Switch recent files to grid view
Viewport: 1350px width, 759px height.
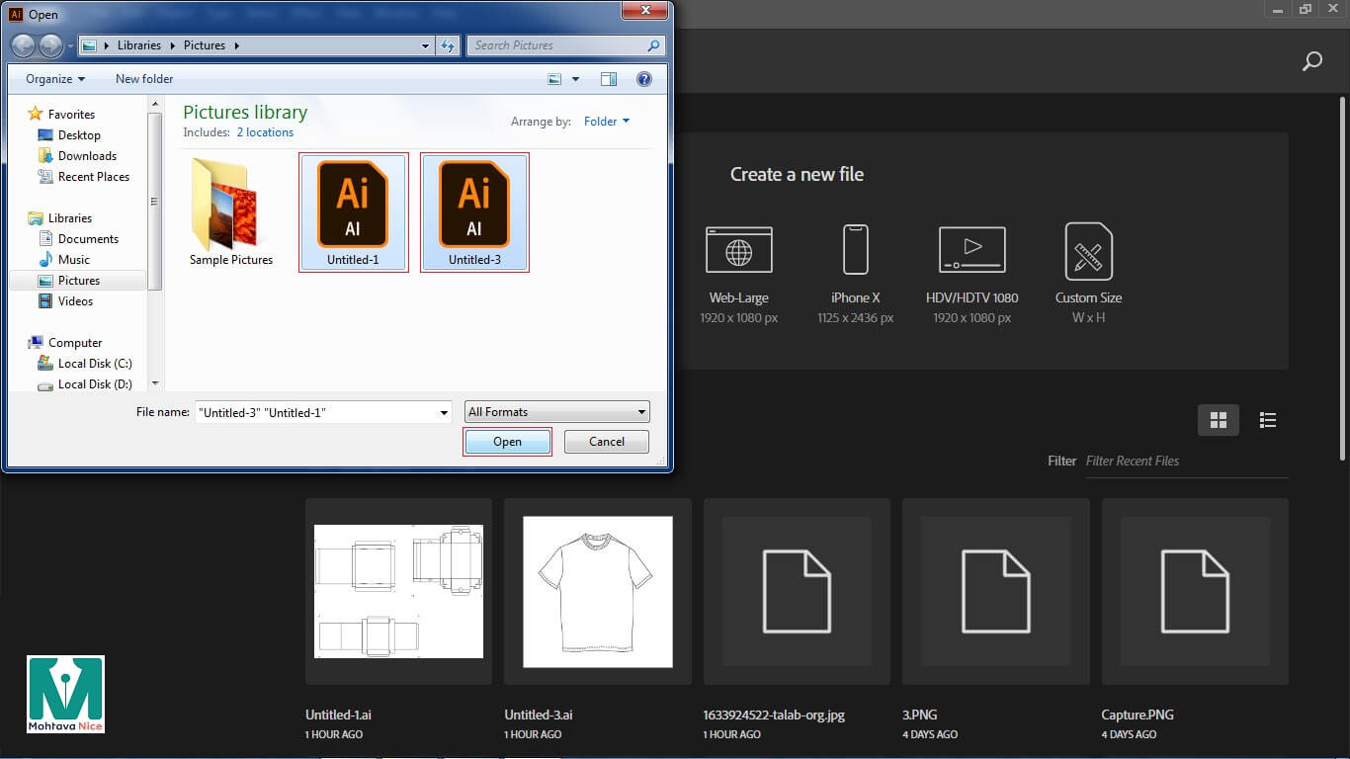[1218, 420]
